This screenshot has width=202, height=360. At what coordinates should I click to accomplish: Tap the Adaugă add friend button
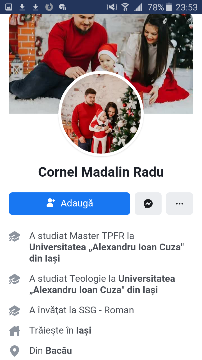coord(70,204)
